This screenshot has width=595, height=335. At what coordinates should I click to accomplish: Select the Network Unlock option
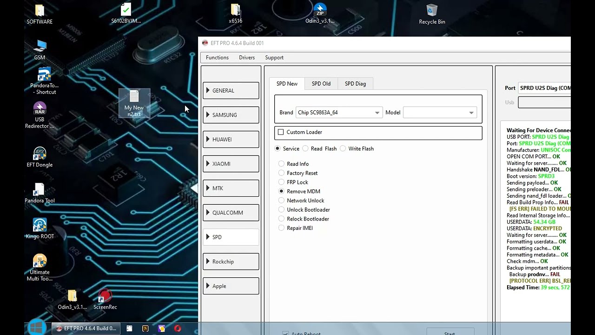click(281, 201)
